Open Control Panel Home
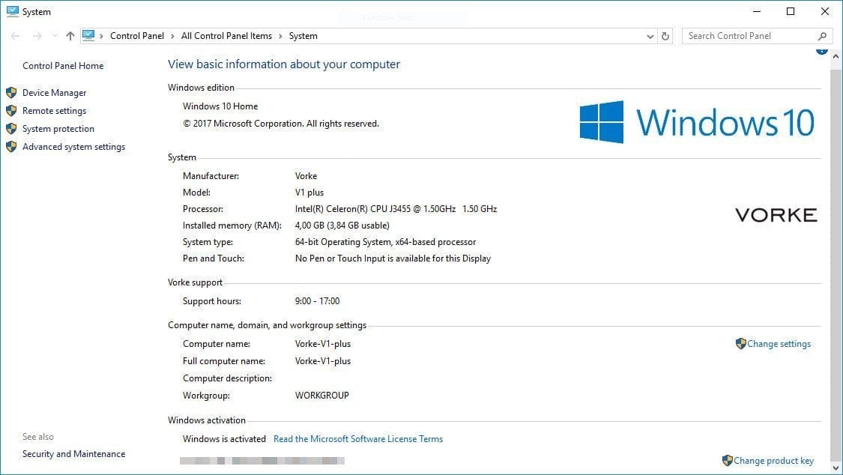Image resolution: width=843 pixels, height=475 pixels. (63, 66)
